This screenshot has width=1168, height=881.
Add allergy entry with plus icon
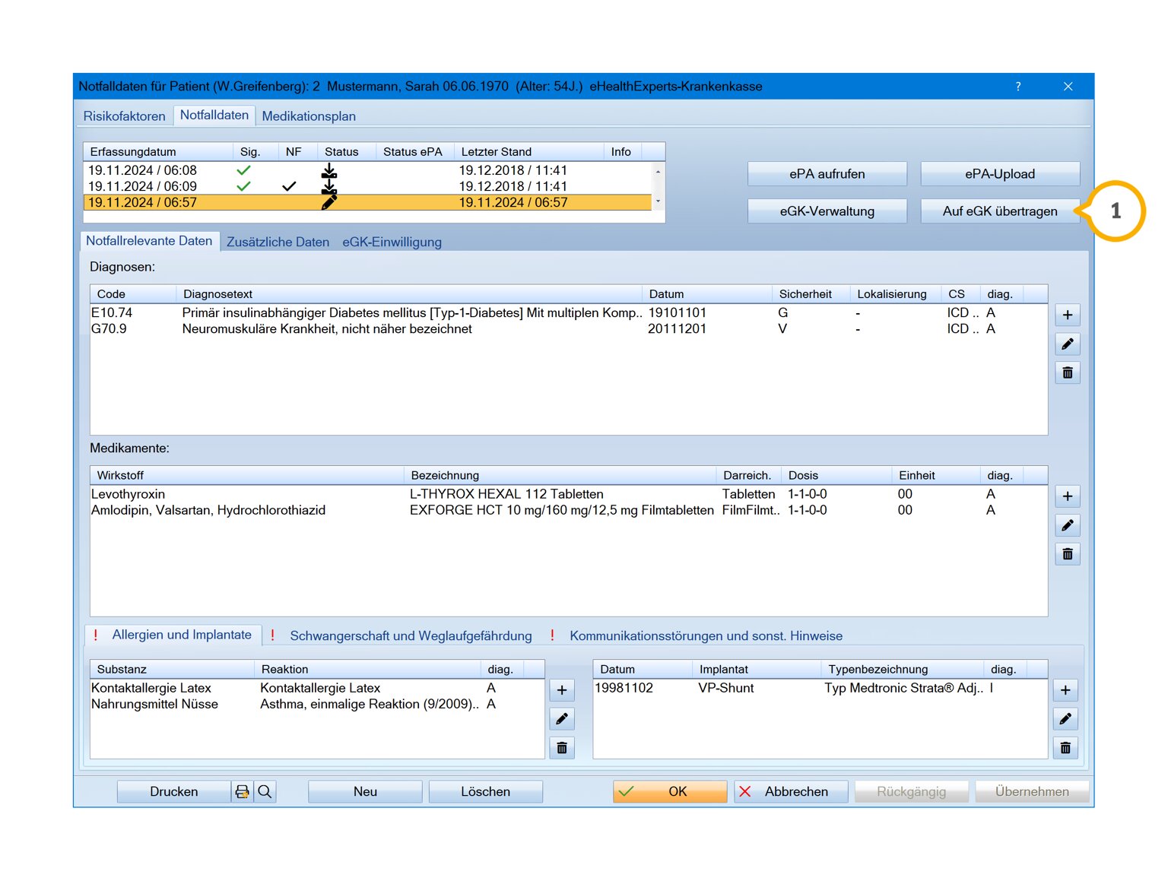click(x=562, y=690)
